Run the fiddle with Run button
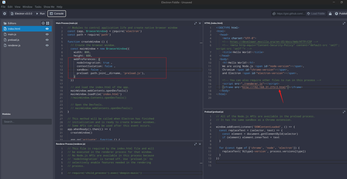This screenshot has height=179, width=347. tap(40, 13)
